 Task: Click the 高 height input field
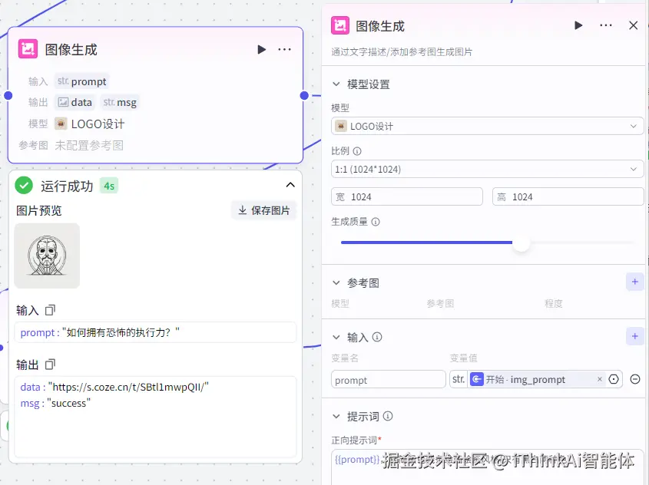point(568,196)
